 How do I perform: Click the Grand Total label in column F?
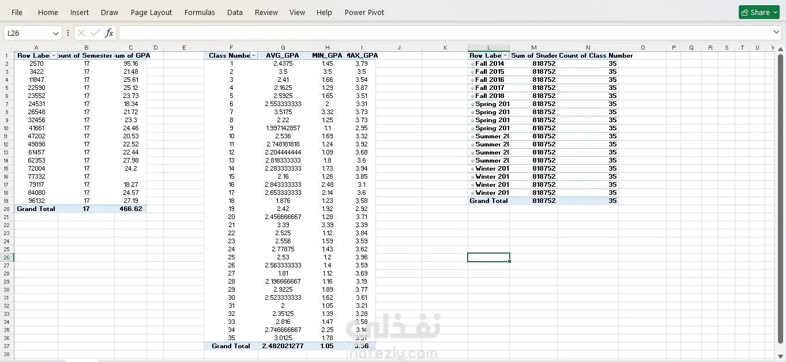tap(231, 346)
